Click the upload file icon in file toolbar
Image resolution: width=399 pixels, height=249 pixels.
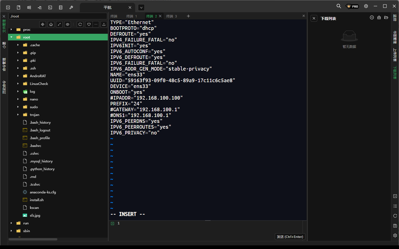(104, 24)
